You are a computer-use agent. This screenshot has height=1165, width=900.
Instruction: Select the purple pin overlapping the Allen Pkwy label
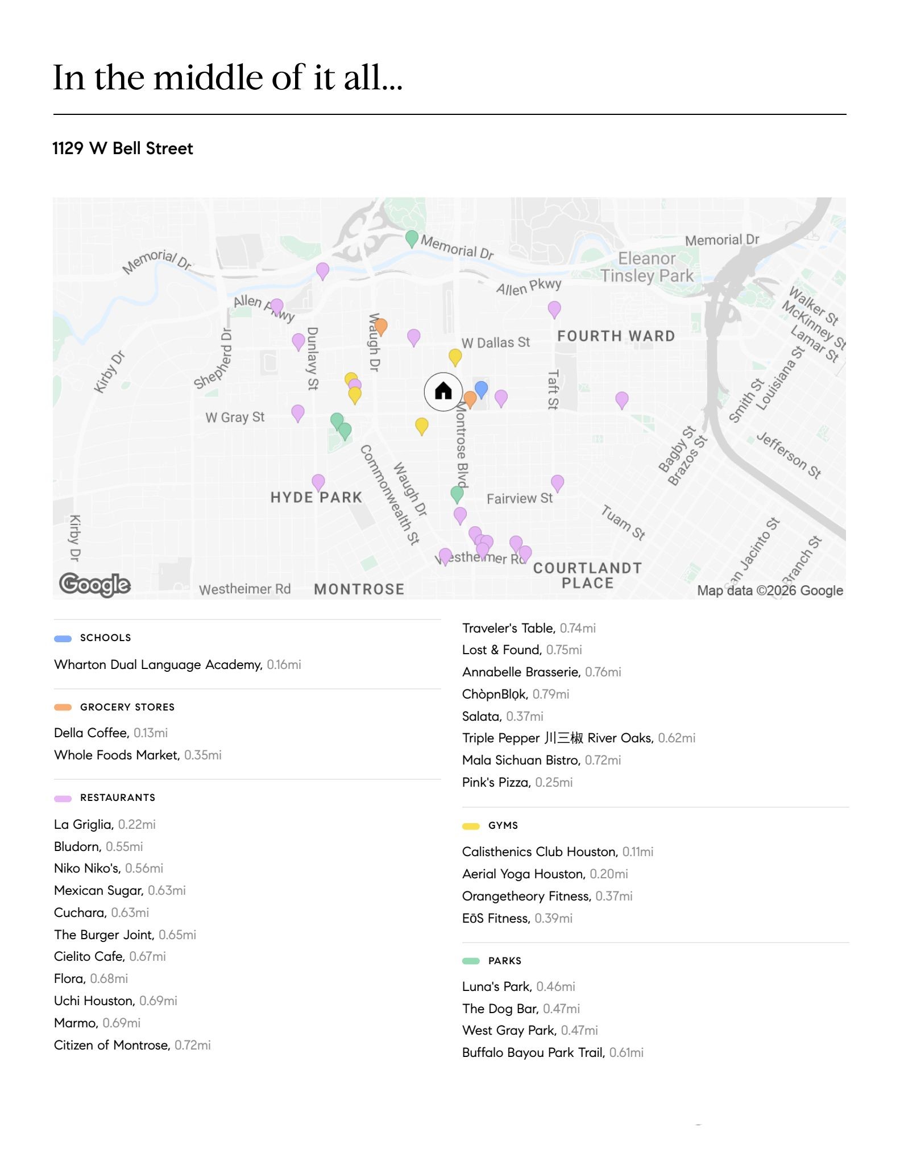coord(277,307)
